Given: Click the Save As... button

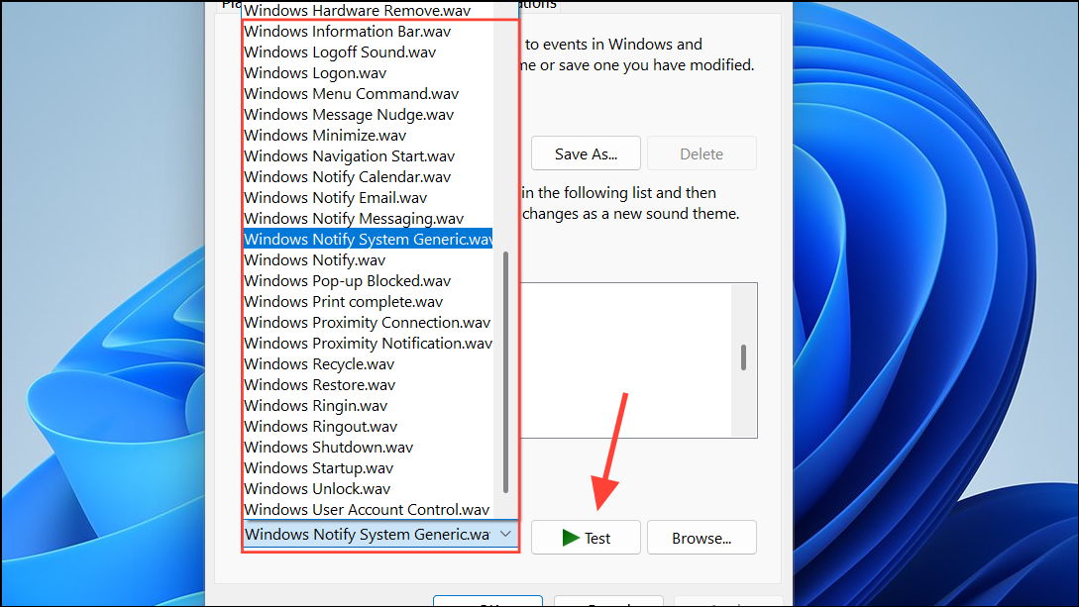Looking at the screenshot, I should 586,153.
